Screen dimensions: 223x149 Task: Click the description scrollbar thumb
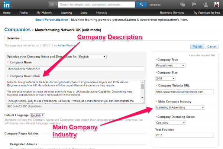tap(142, 87)
